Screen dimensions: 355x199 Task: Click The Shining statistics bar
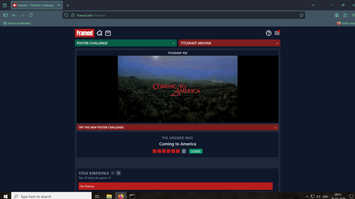click(175, 186)
